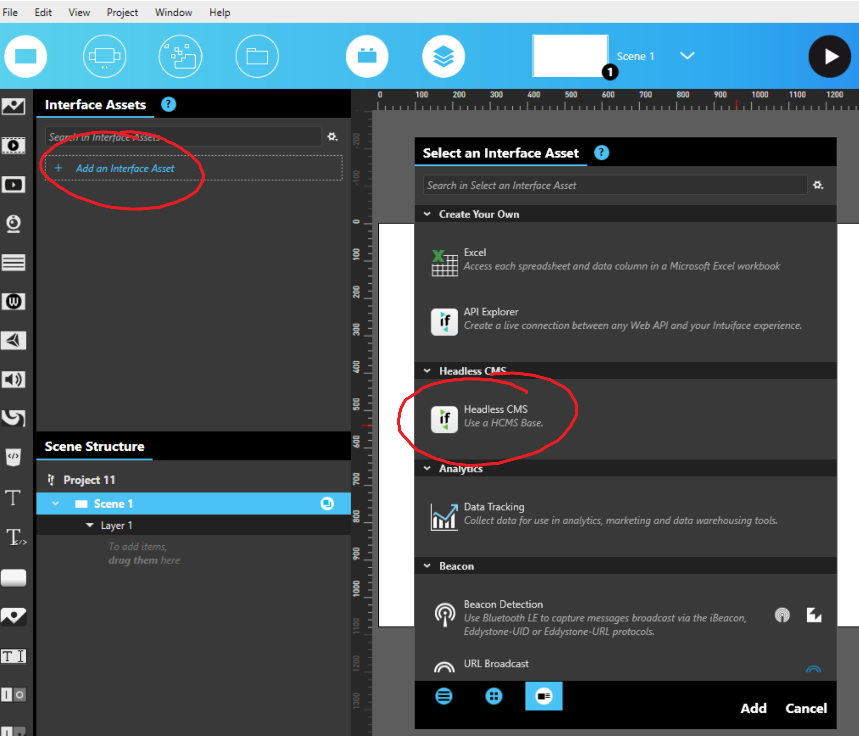Select the Toggle button asset tool
The image size is (859, 736).
[13, 695]
